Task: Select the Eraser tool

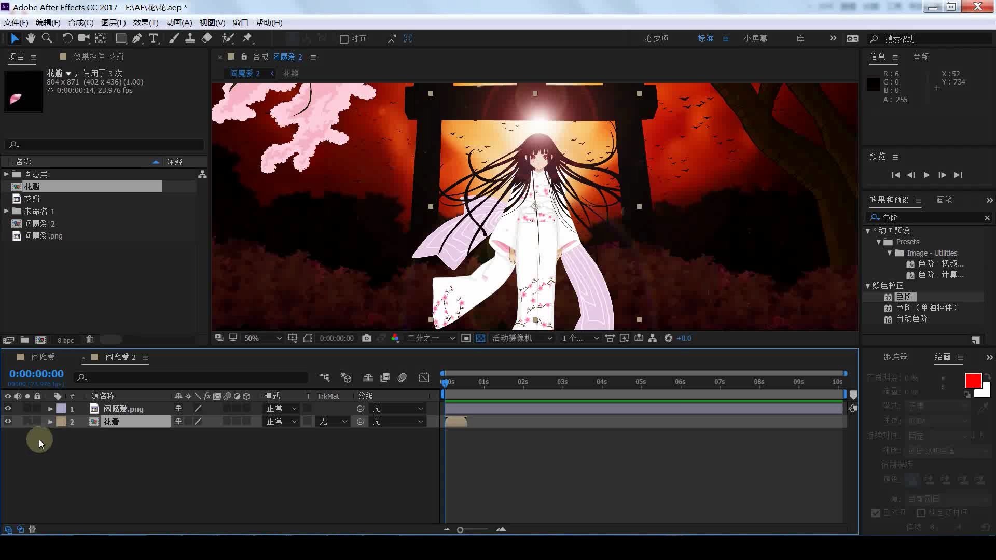Action: click(206, 38)
